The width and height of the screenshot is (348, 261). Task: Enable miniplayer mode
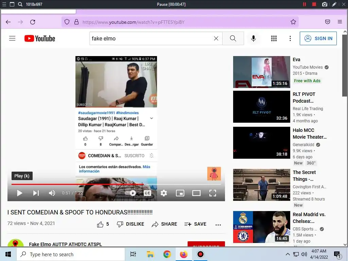pos(180,193)
